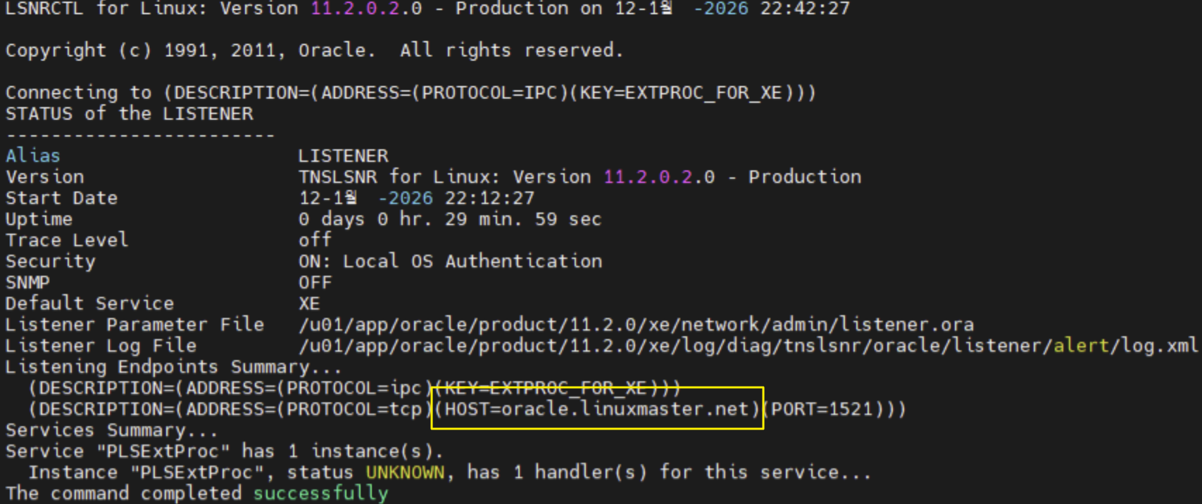Screen dimensions: 1202x504
Task: Click the green 'successfully' word
Action: click(320, 493)
